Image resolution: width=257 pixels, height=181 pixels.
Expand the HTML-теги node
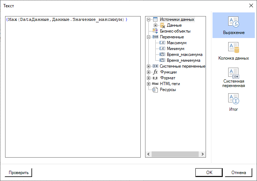[148, 84]
